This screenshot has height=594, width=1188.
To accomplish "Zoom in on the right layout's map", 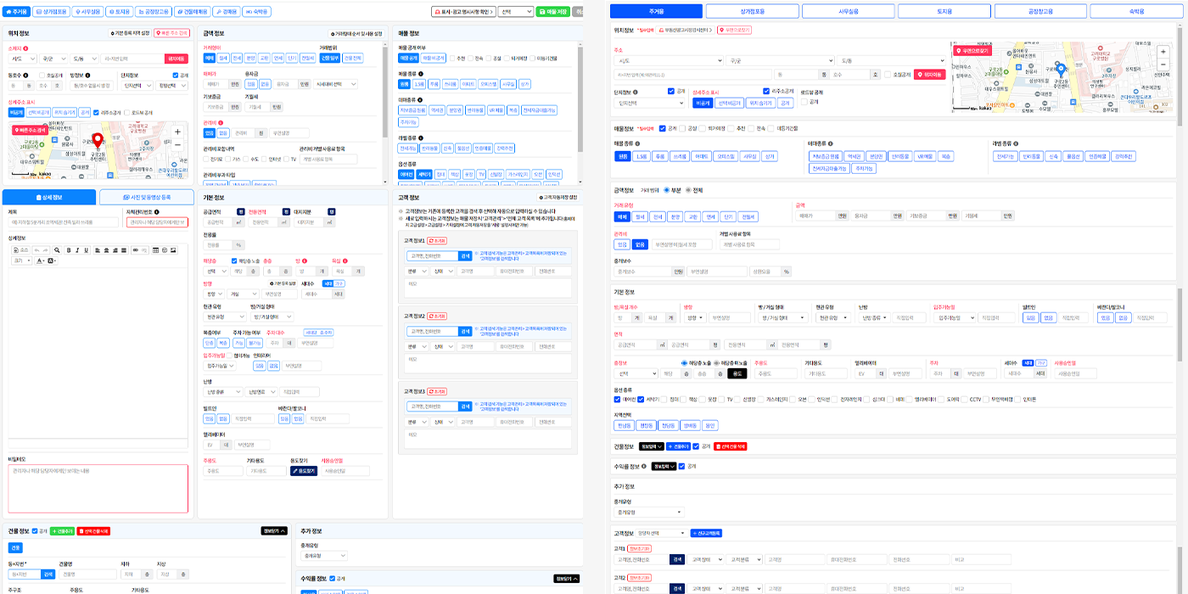I will pyautogui.click(x=1163, y=52).
